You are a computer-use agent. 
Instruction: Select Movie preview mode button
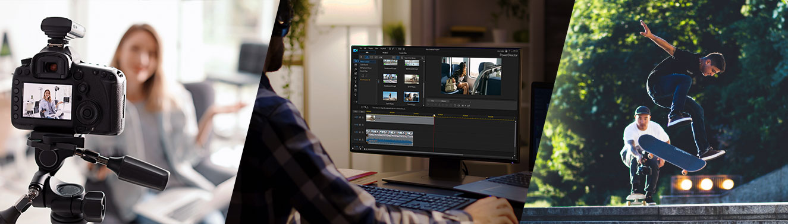coord(444,101)
